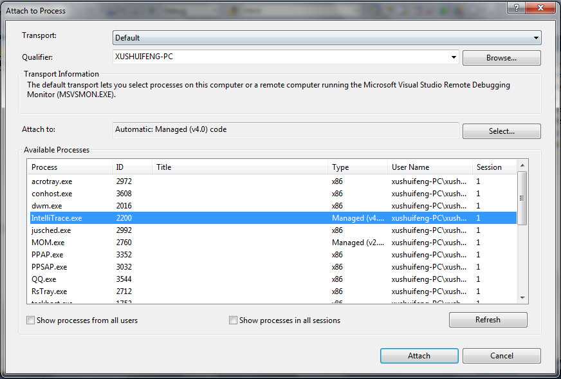The height and width of the screenshot is (379, 561).
Task: Select the RsTray.exe process row
Action: click(x=272, y=291)
